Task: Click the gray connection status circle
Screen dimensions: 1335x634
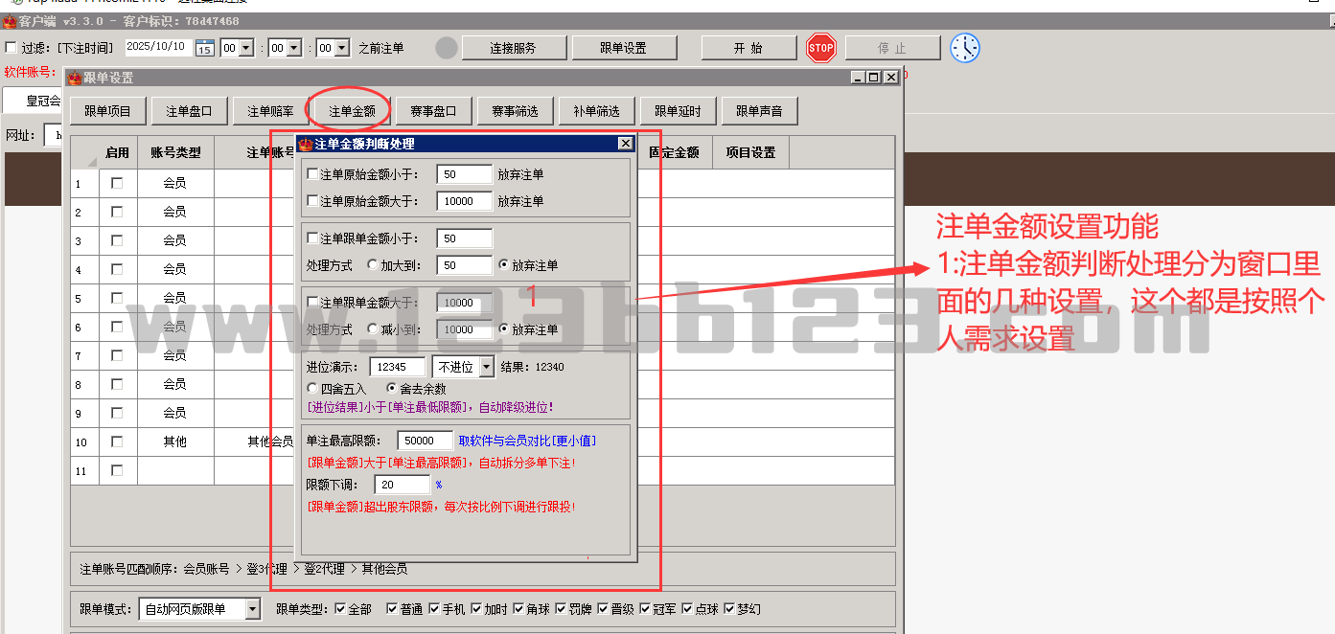Action: (x=447, y=48)
